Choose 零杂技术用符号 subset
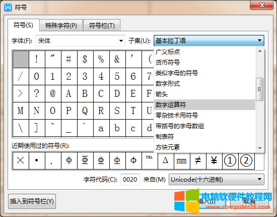The image size is (277, 217). (204, 116)
